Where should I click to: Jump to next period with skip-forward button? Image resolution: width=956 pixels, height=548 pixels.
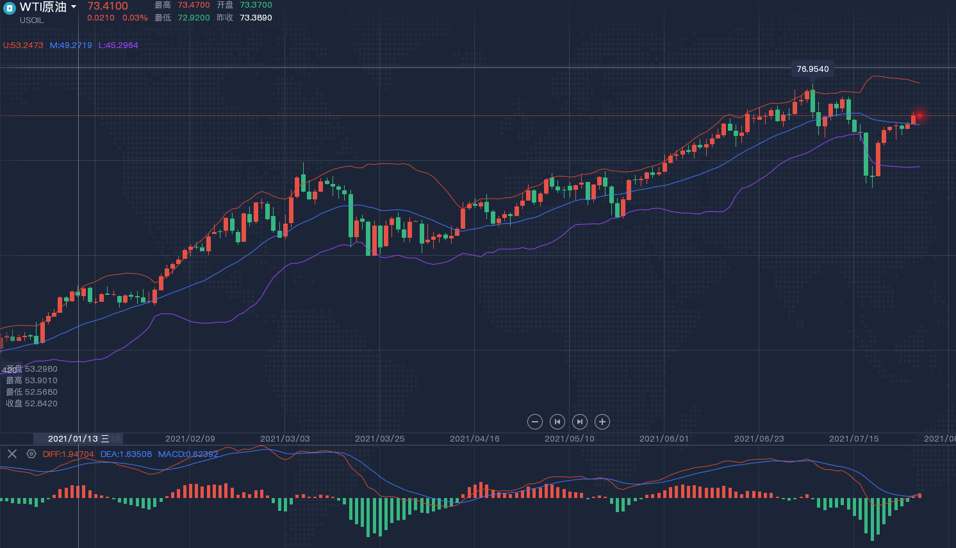[579, 422]
